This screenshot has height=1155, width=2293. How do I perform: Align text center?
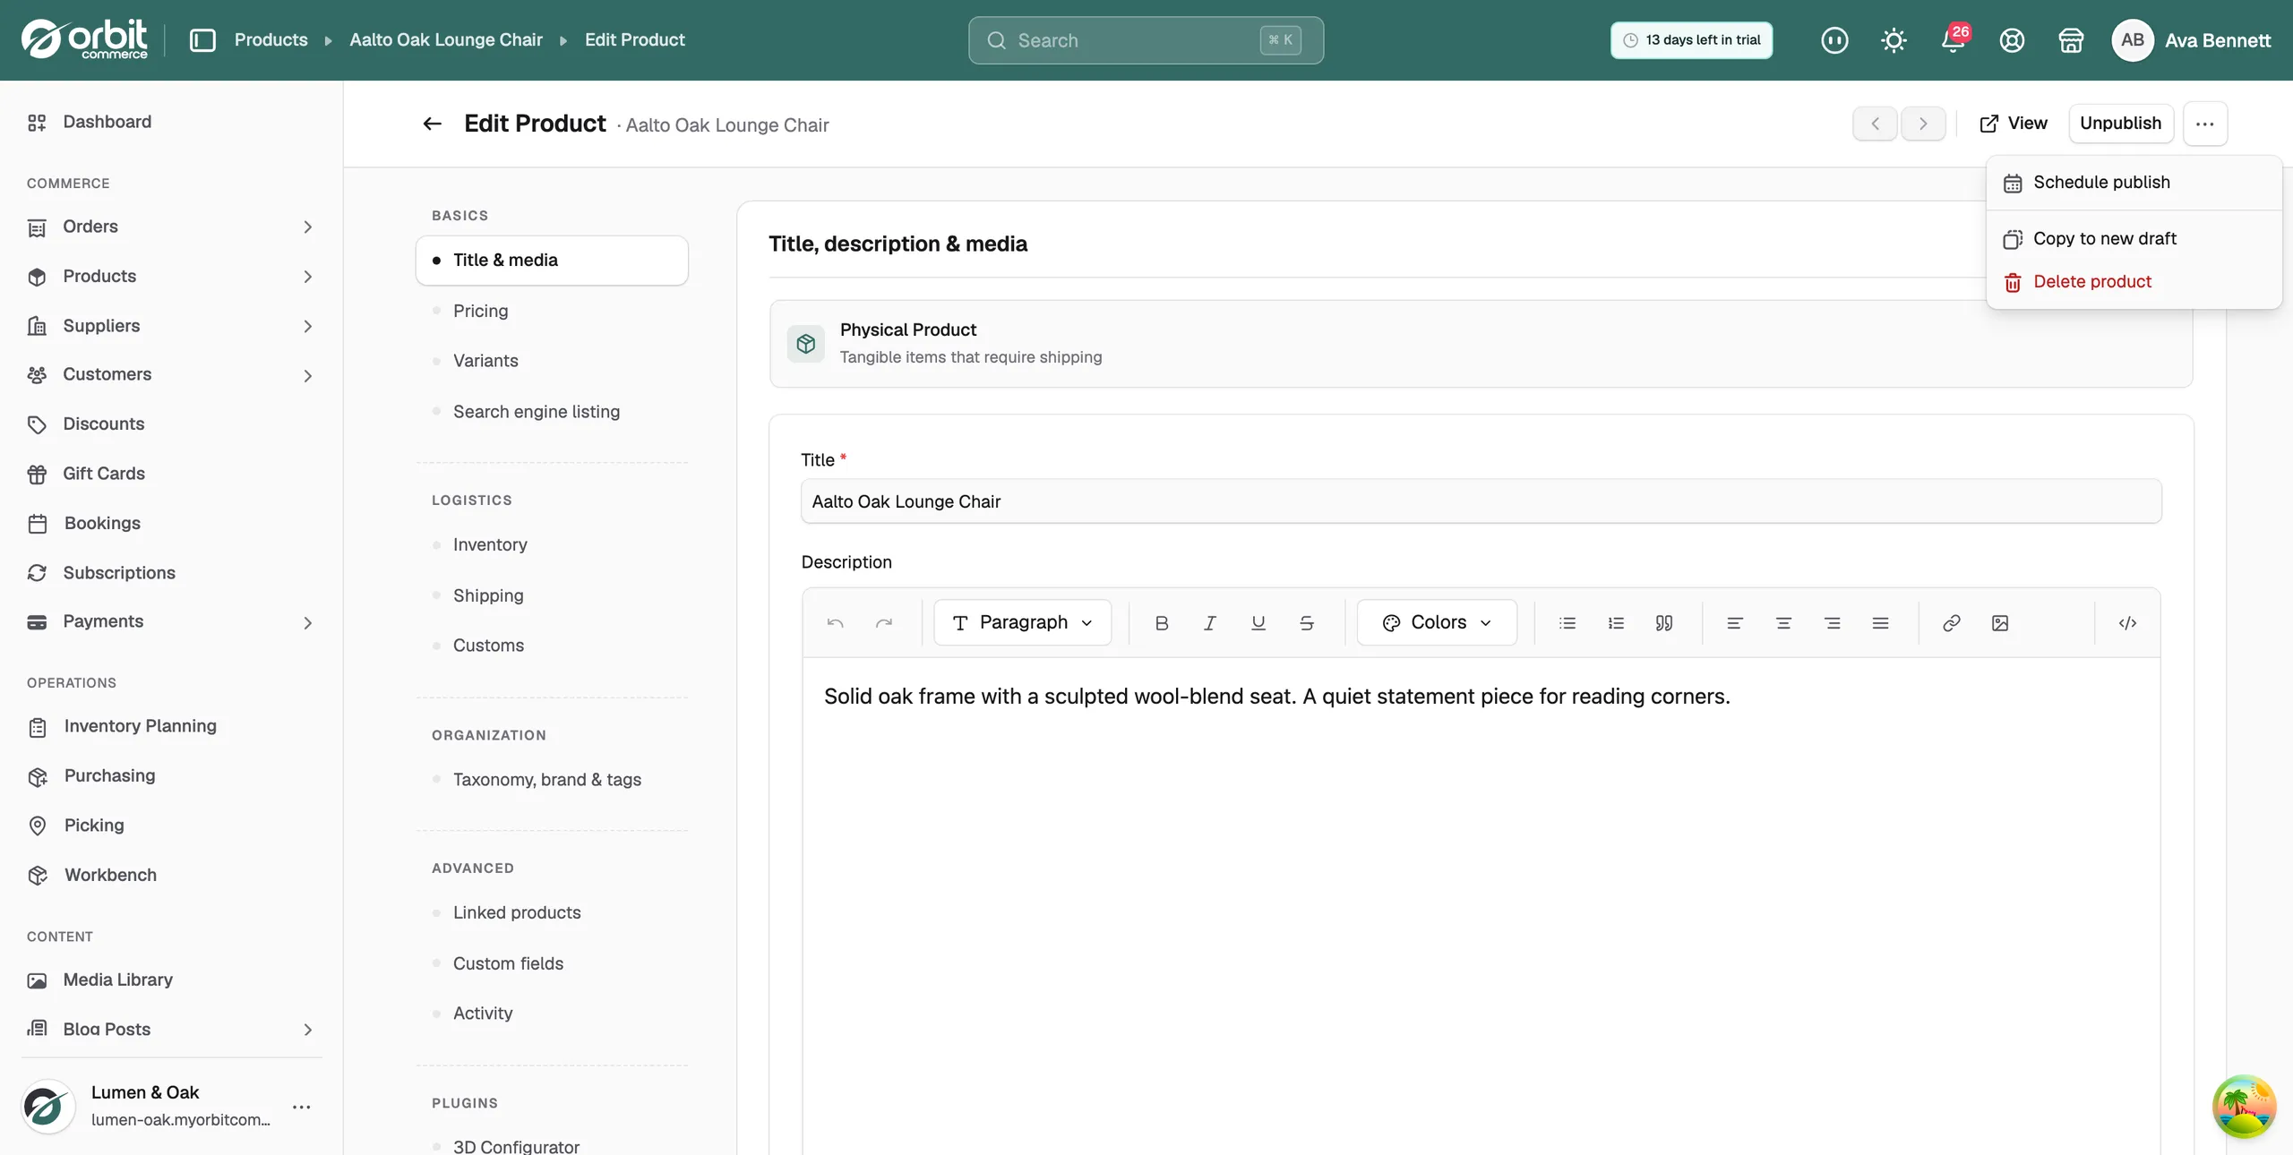point(1783,623)
